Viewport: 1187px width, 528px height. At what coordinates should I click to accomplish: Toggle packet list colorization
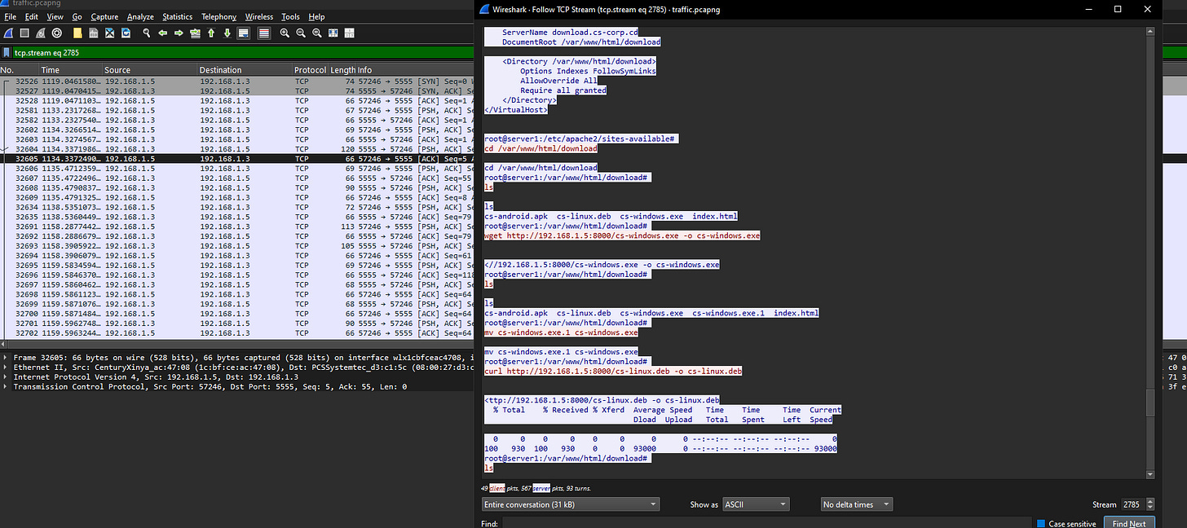point(263,33)
